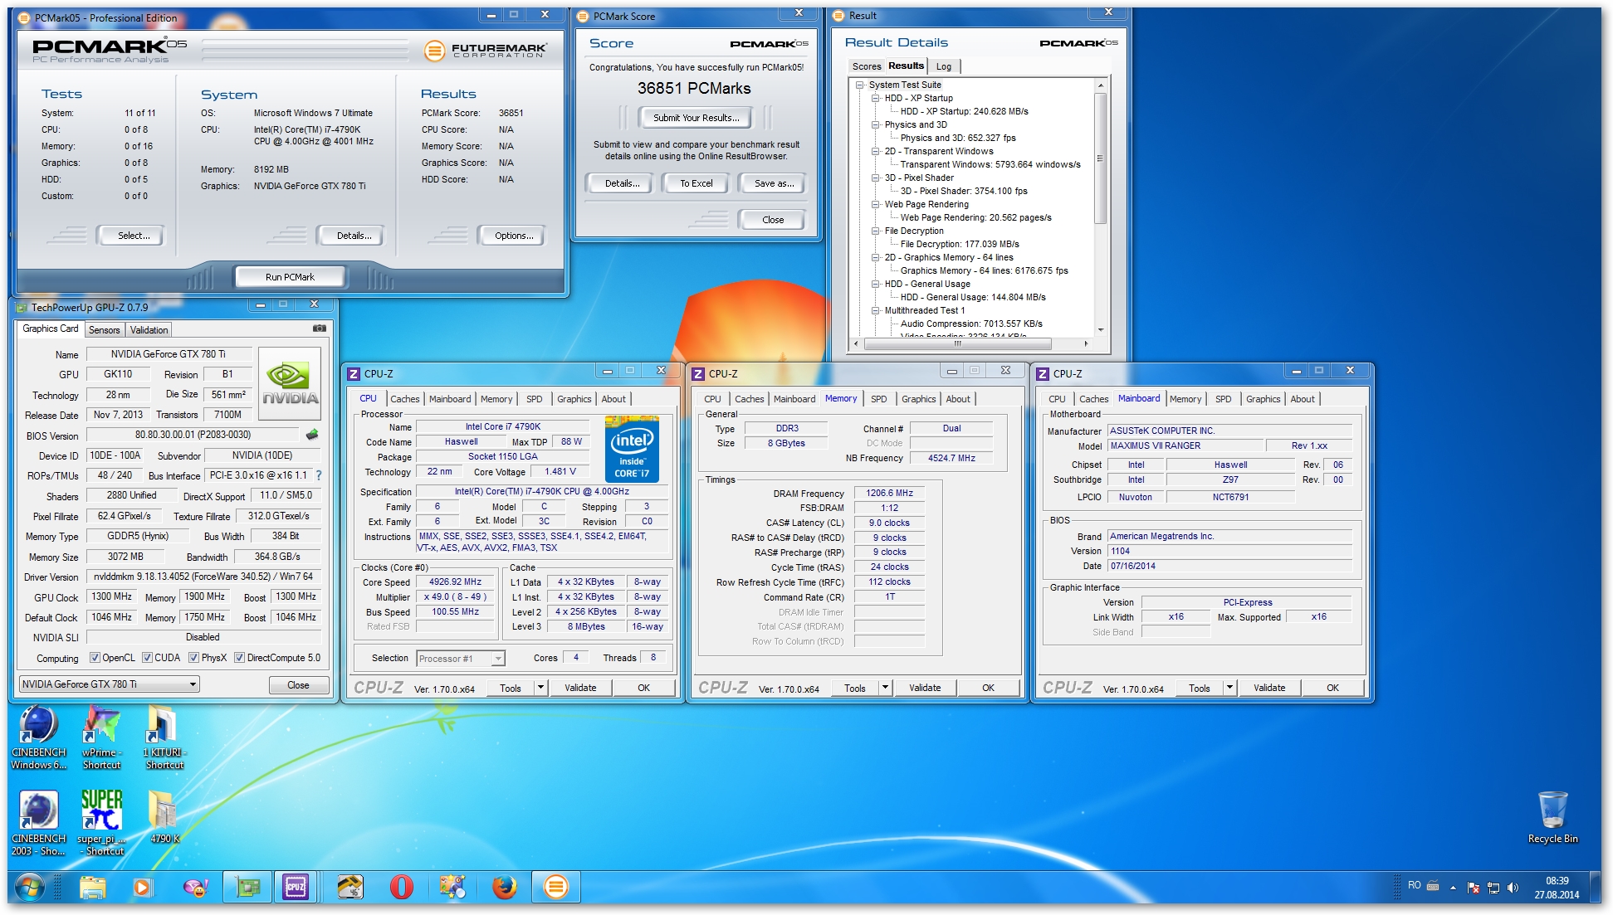The width and height of the screenshot is (1613, 915).
Task: Open the Scores tab in Result Details
Action: click(x=866, y=66)
